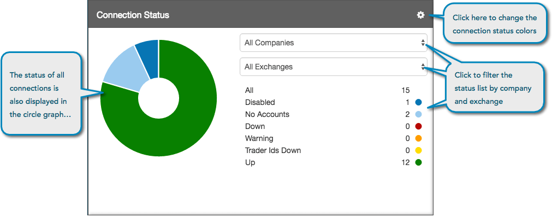Viewport: 552px width, 217px height.
Task: Click the red Down status dot
Action: [x=418, y=126]
